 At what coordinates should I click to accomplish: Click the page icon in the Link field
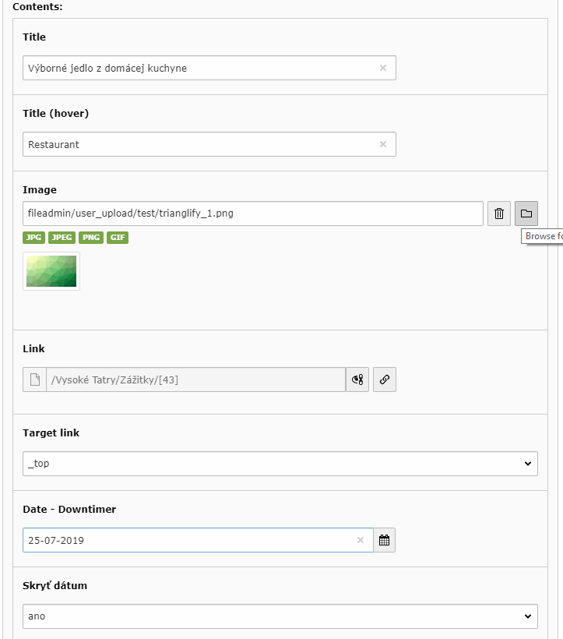click(34, 380)
